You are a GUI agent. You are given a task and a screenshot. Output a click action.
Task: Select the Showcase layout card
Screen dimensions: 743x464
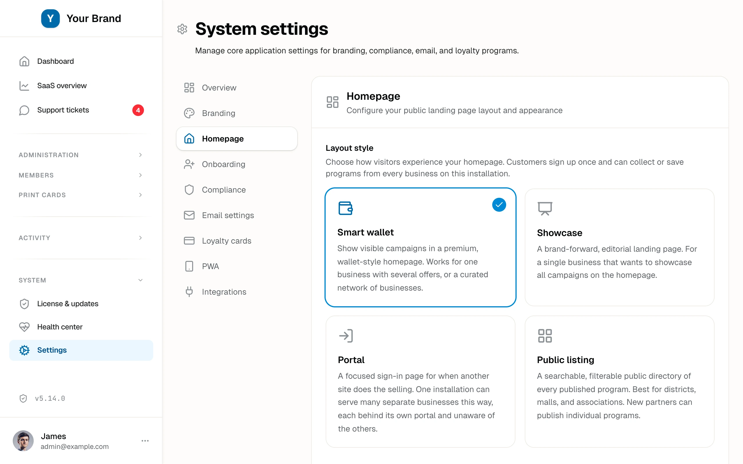click(620, 247)
